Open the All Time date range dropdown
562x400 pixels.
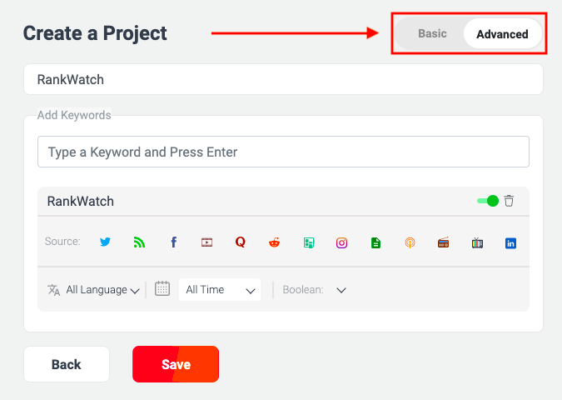[220, 289]
